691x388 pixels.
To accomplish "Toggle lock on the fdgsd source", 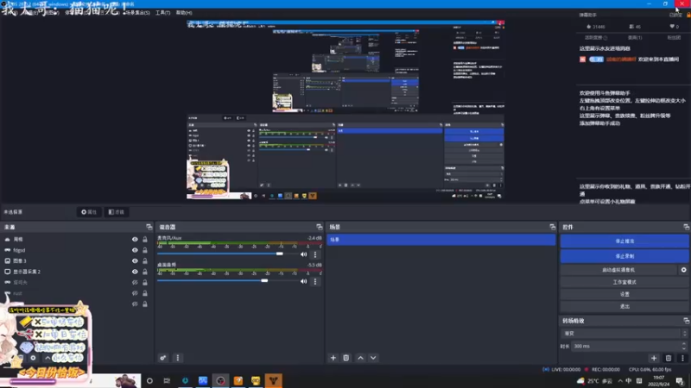I will pos(145,250).
